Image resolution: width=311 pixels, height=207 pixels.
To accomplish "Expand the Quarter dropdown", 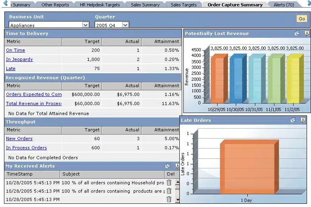I will click(125, 25).
